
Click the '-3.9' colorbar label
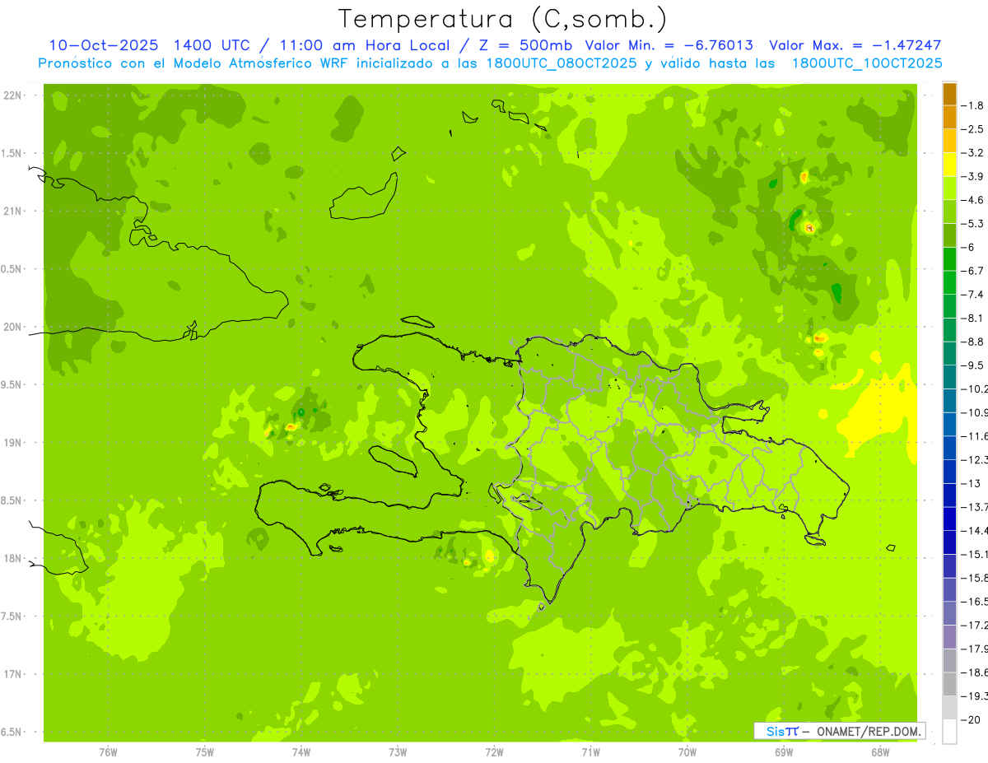[974, 176]
